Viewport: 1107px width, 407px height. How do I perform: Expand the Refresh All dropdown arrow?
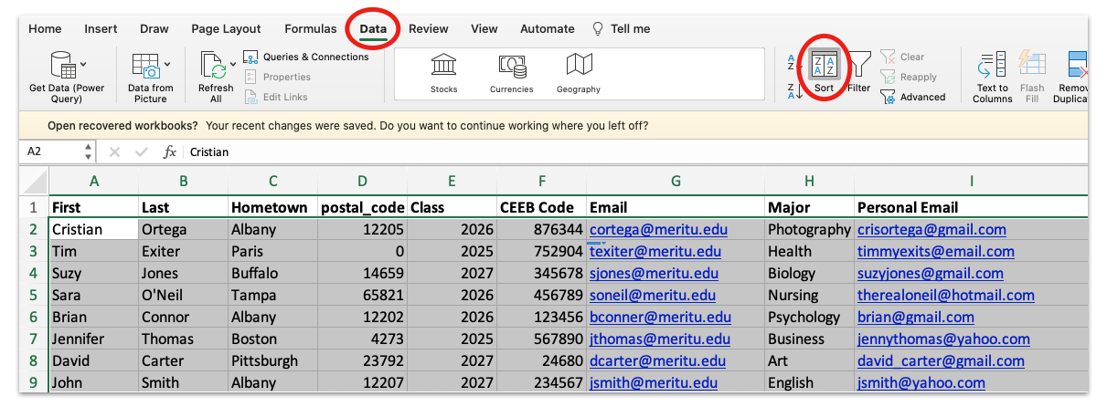tap(233, 65)
